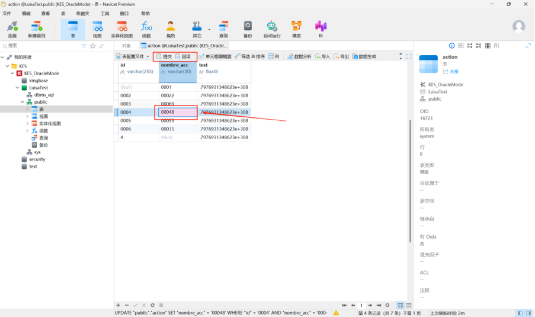Expand the 视图 node in the tree
This screenshot has height=317, width=535.
27,116
